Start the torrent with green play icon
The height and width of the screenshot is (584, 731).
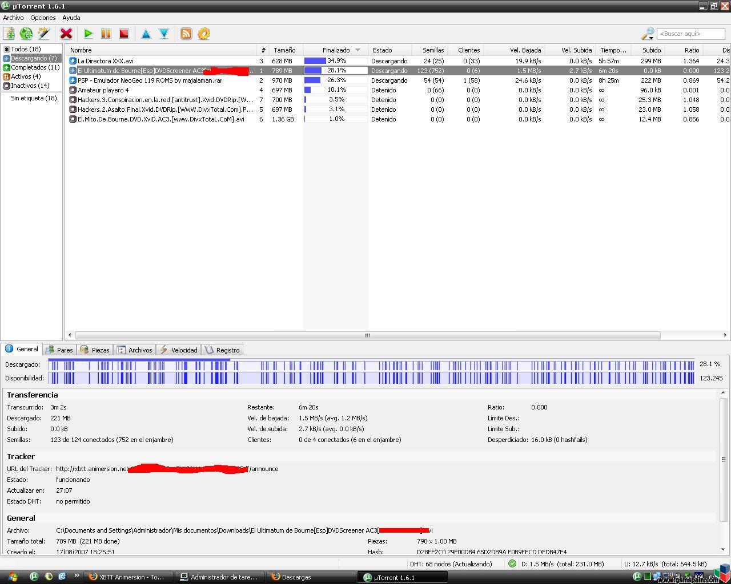click(89, 34)
